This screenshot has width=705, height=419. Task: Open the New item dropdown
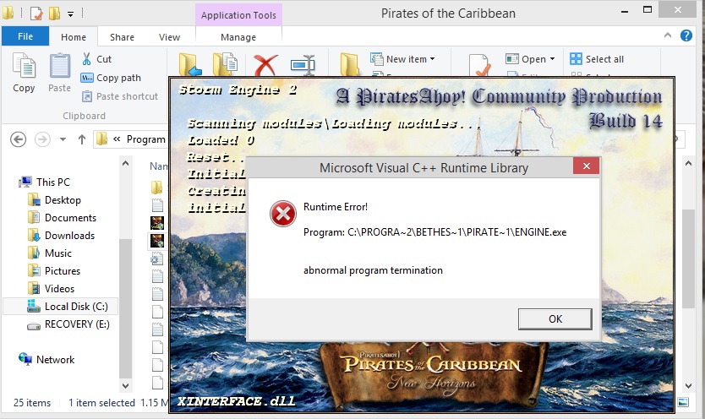[x=402, y=59]
